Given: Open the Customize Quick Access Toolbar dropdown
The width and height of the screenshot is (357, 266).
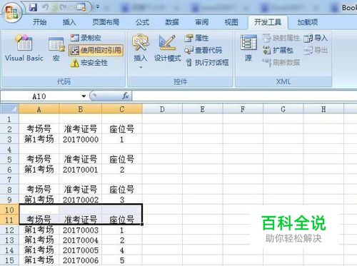Looking at the screenshot, I should pyautogui.click(x=98, y=7).
